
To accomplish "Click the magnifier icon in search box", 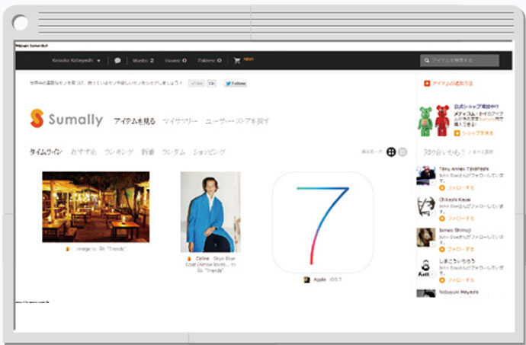I will [427, 61].
